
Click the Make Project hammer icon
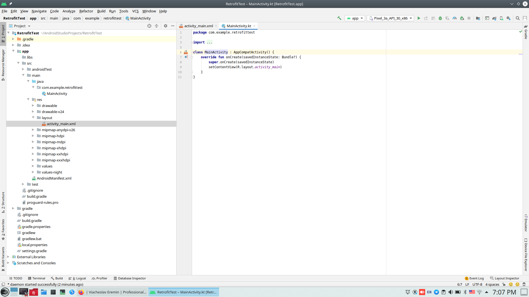(339, 18)
